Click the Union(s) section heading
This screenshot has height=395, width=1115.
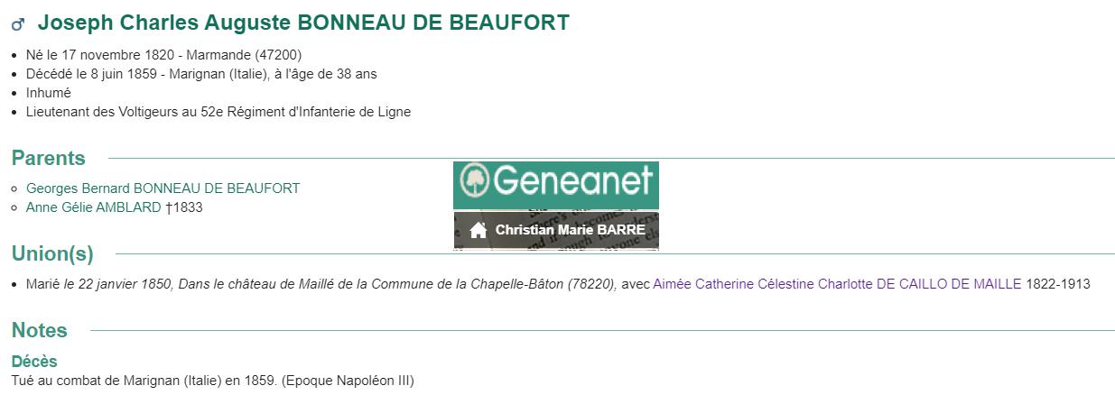(x=52, y=253)
